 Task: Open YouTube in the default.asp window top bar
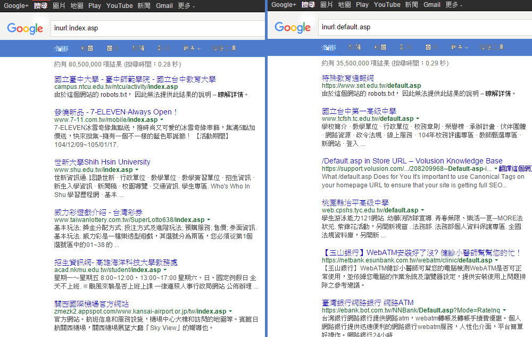387,5
